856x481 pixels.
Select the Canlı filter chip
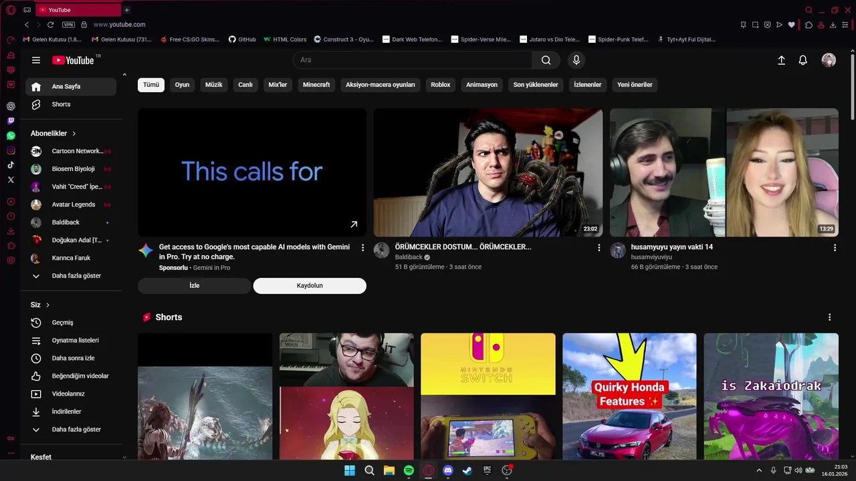coord(245,85)
